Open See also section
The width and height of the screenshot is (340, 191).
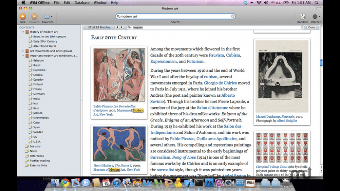coord(35,146)
